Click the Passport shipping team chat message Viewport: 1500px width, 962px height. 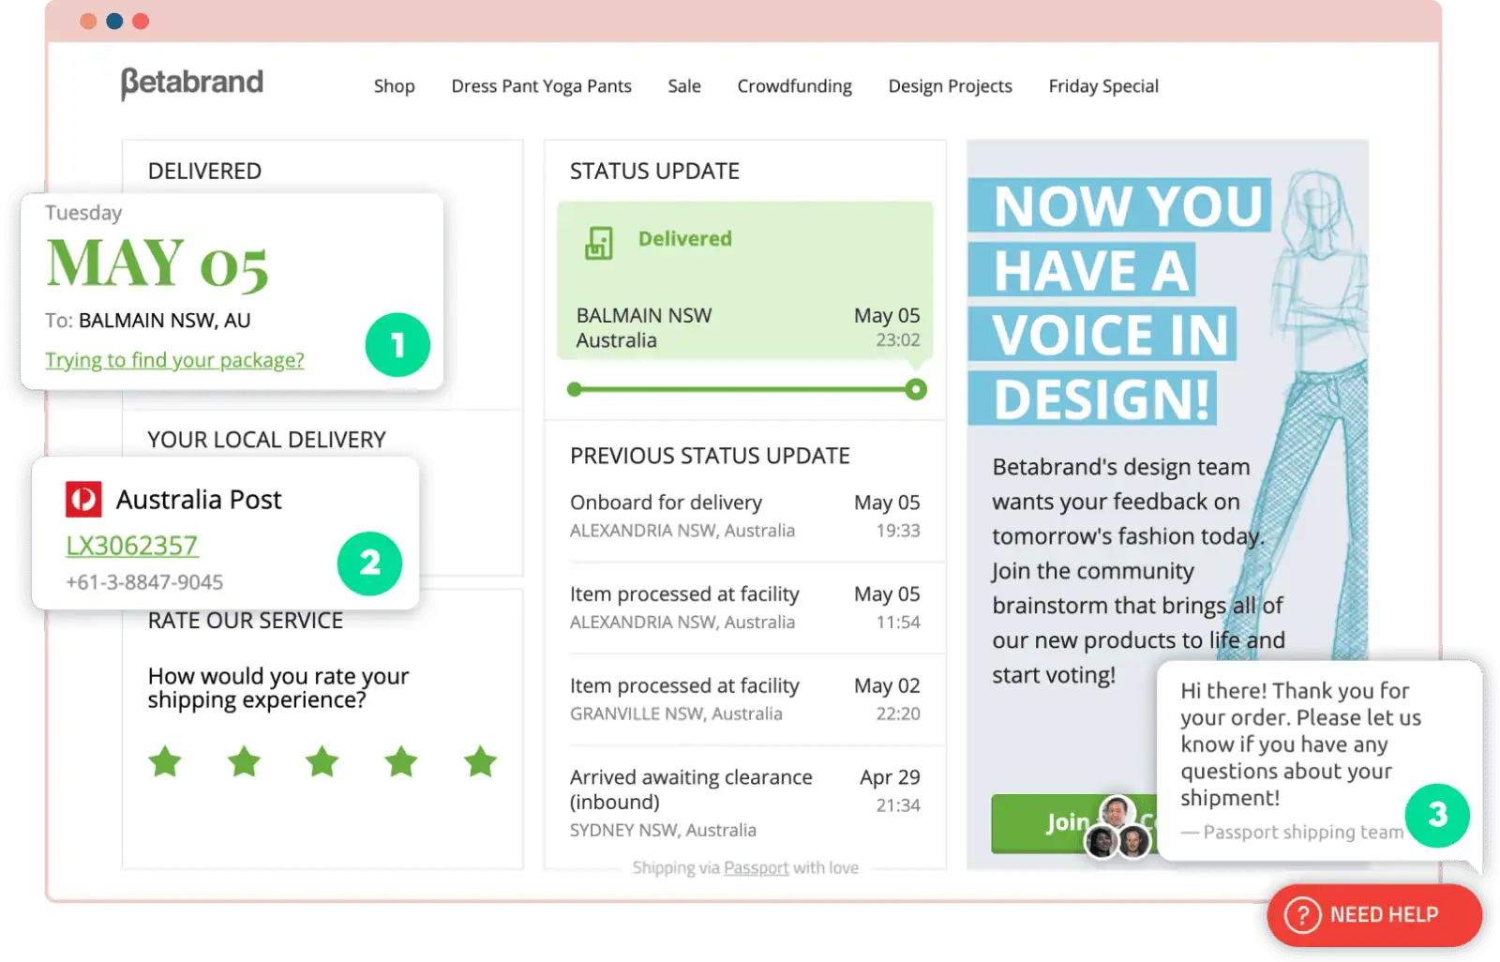coord(1320,760)
